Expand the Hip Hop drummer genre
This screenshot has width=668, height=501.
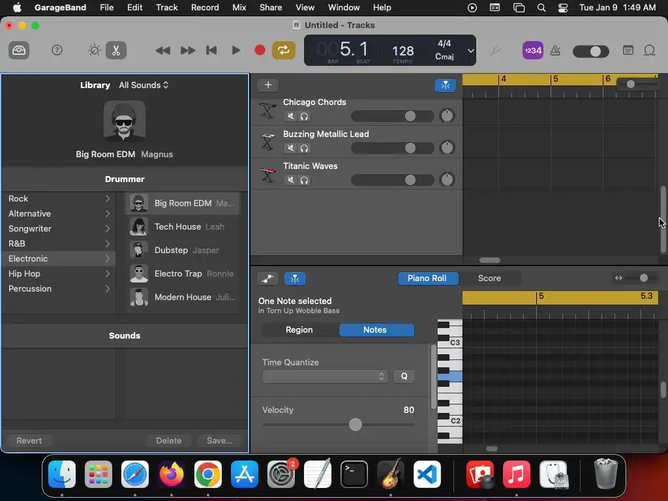point(59,273)
